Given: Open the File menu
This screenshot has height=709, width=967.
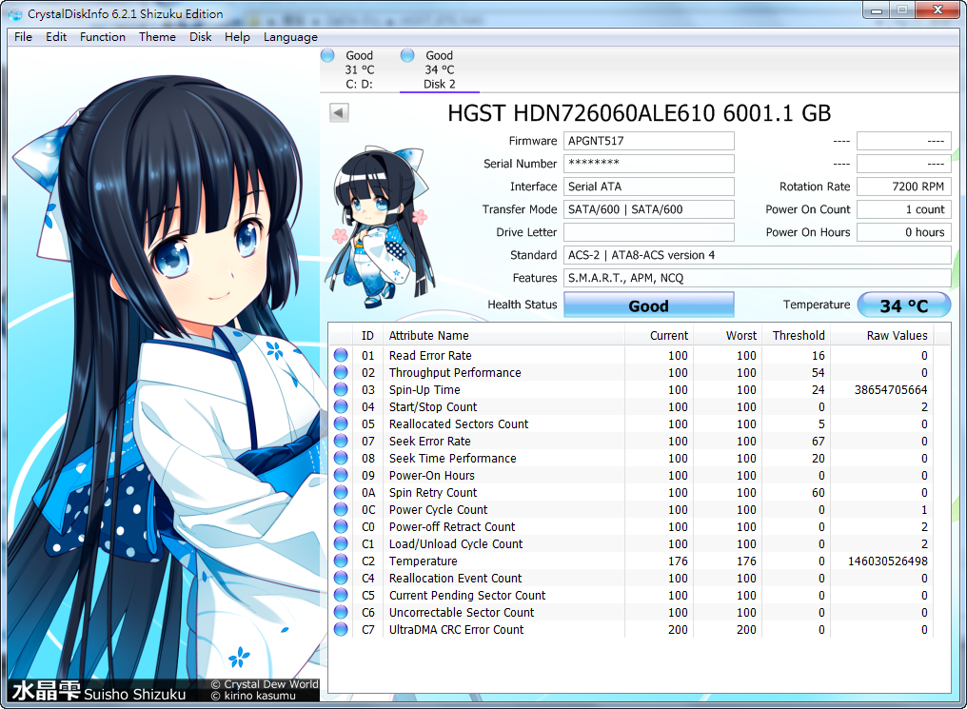Looking at the screenshot, I should click(23, 37).
